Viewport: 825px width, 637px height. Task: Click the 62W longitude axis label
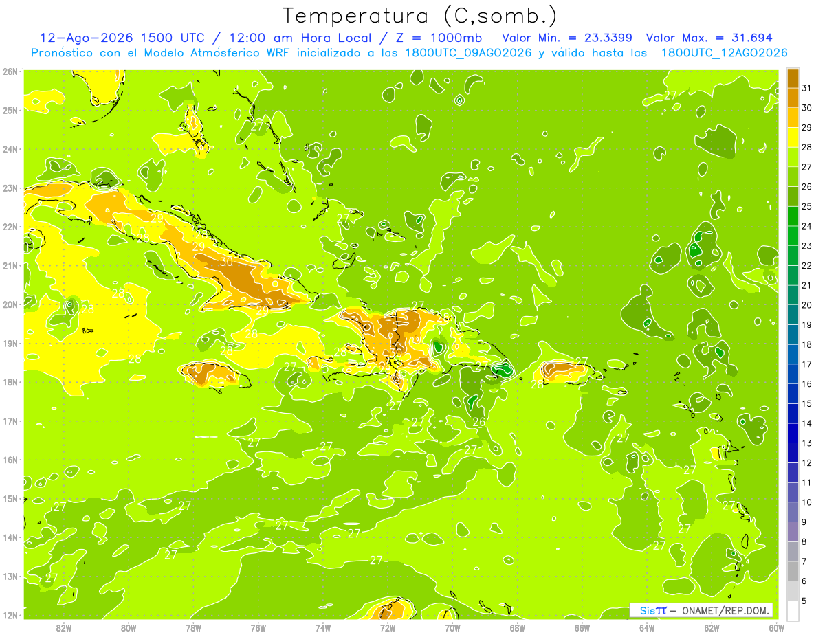(712, 627)
